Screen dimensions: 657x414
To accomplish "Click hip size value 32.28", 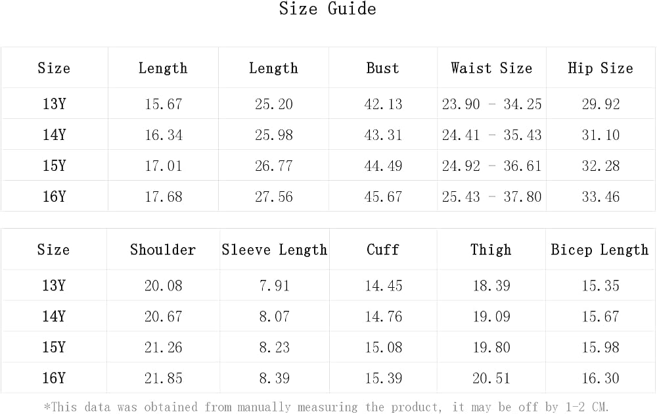I will point(600,166).
